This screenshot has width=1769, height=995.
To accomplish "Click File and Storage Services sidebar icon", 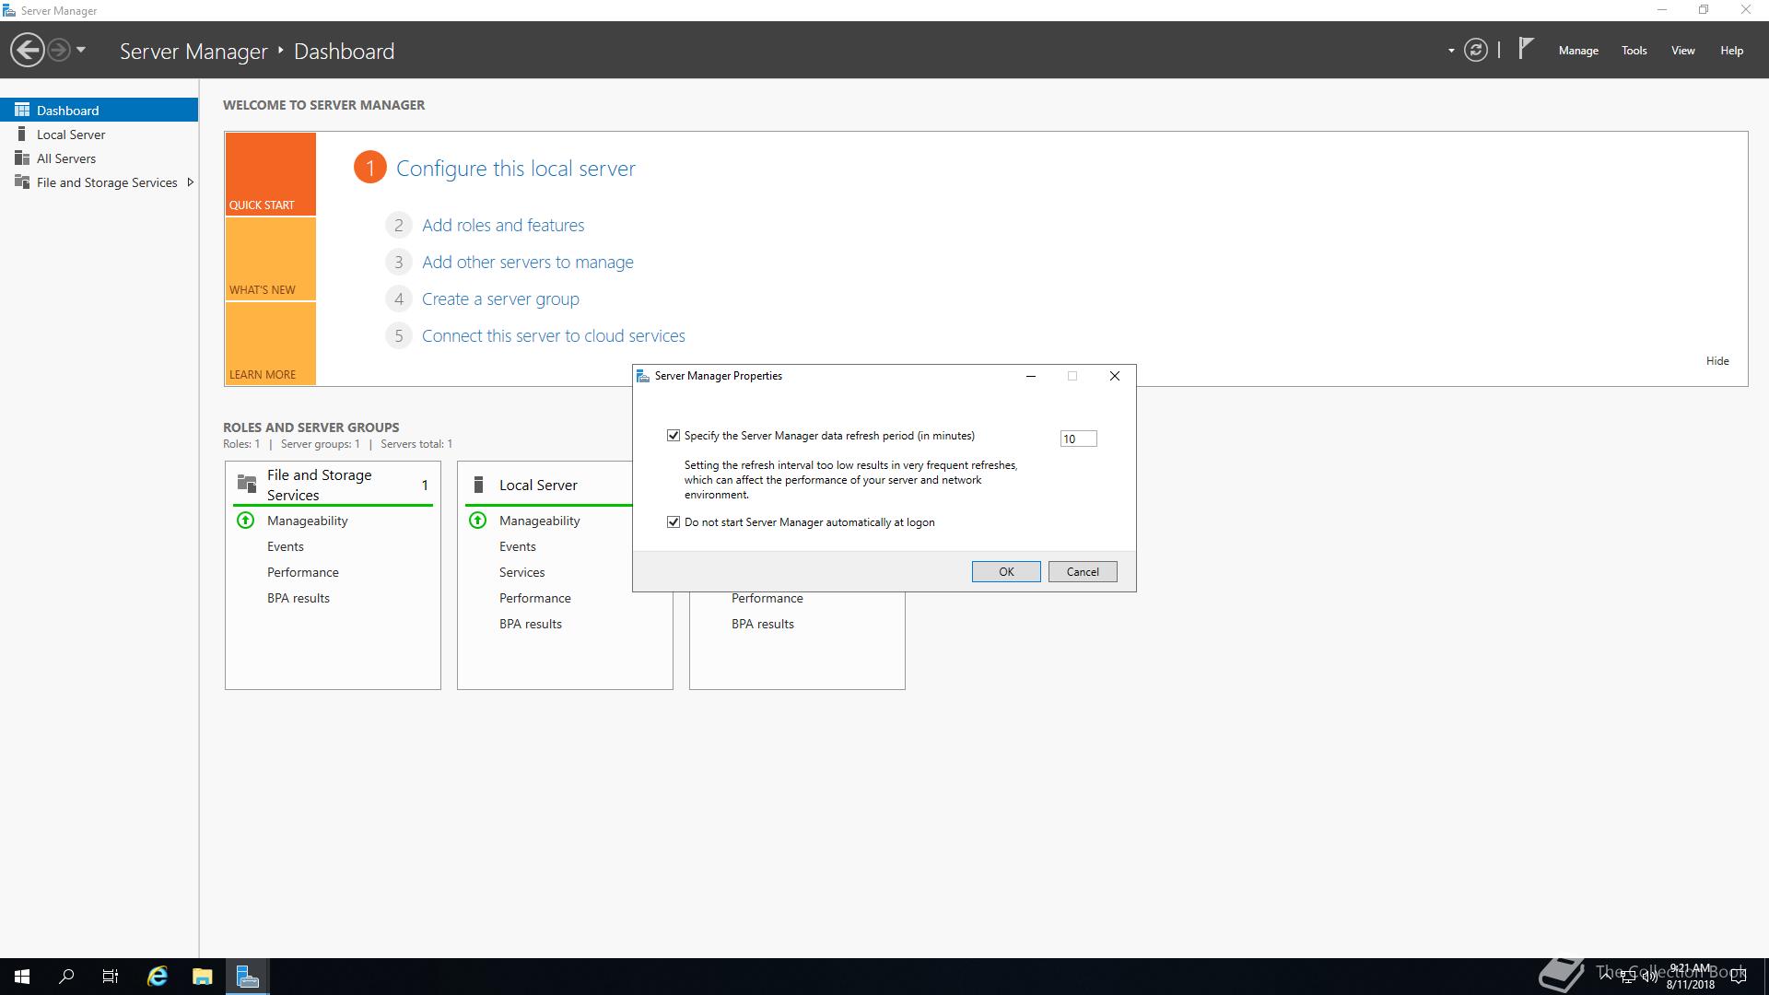I will 22,181.
